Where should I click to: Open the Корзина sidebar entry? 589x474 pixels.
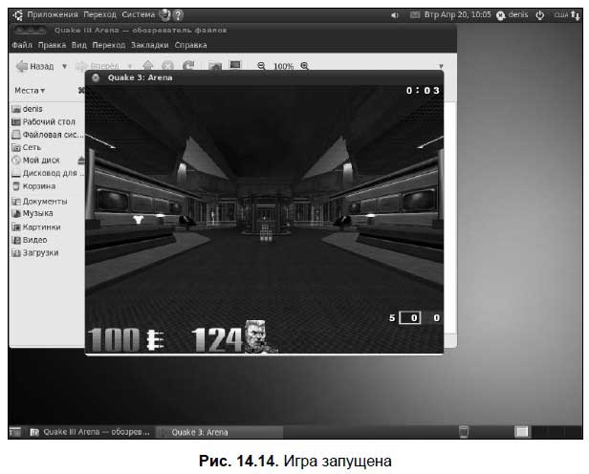coord(40,187)
